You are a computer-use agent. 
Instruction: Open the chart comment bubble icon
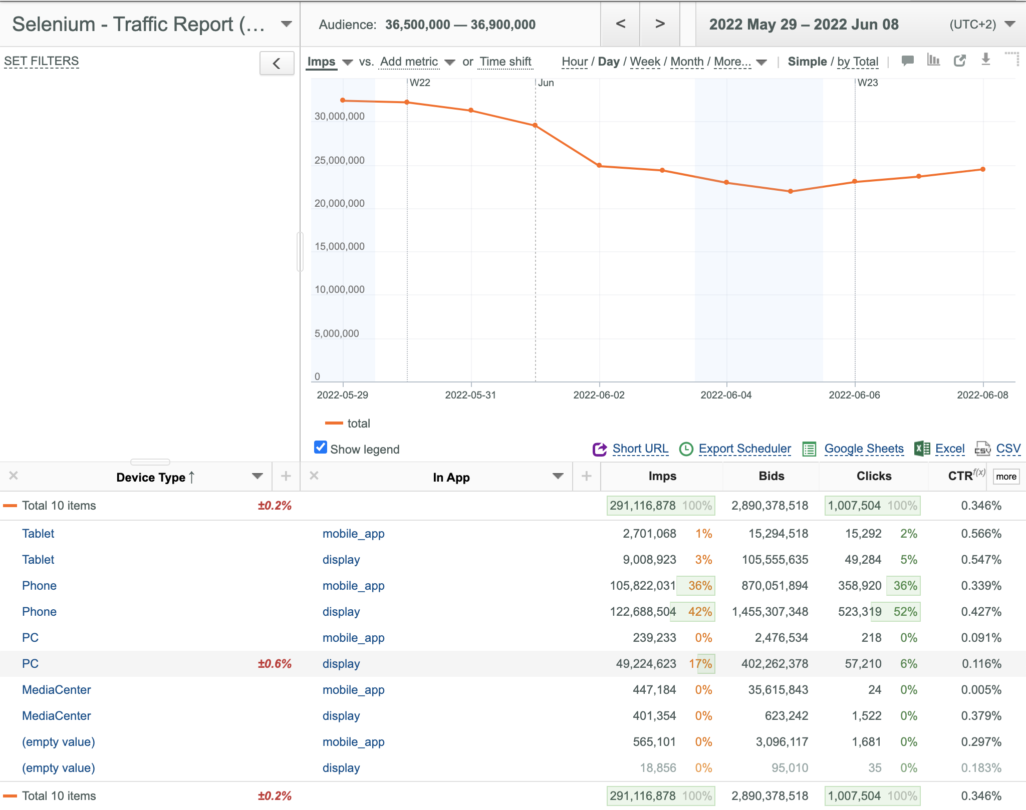[x=907, y=61]
